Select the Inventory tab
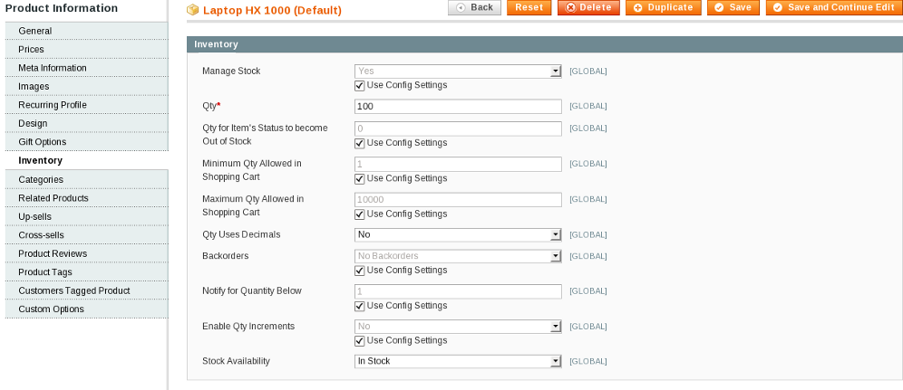903x390 pixels. [86, 161]
